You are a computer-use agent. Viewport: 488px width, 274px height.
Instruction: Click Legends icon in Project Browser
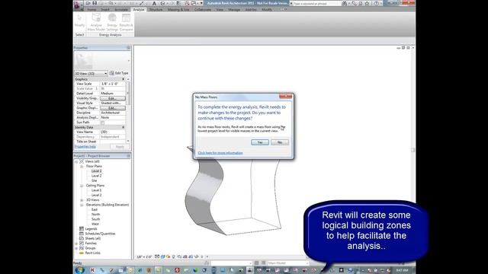[82, 228]
